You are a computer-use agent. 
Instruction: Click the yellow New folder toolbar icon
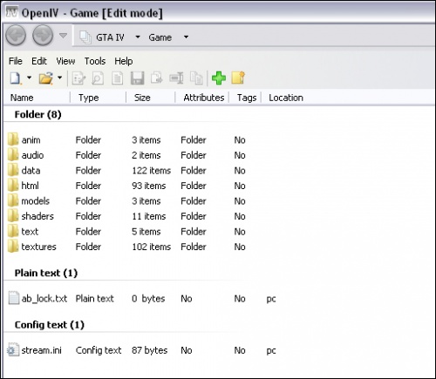[x=238, y=78]
